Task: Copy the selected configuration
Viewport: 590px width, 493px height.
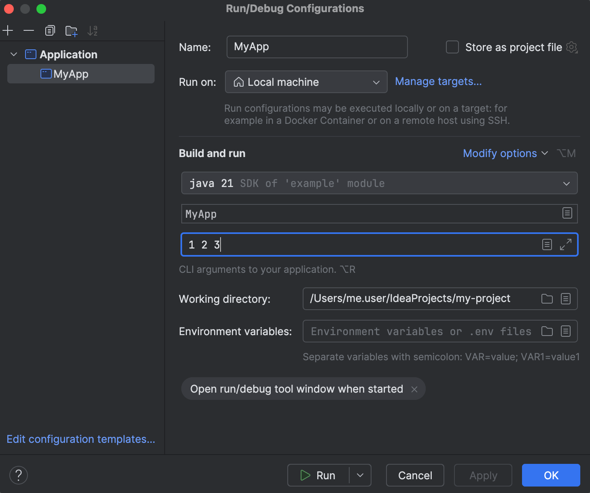Action: click(x=50, y=30)
